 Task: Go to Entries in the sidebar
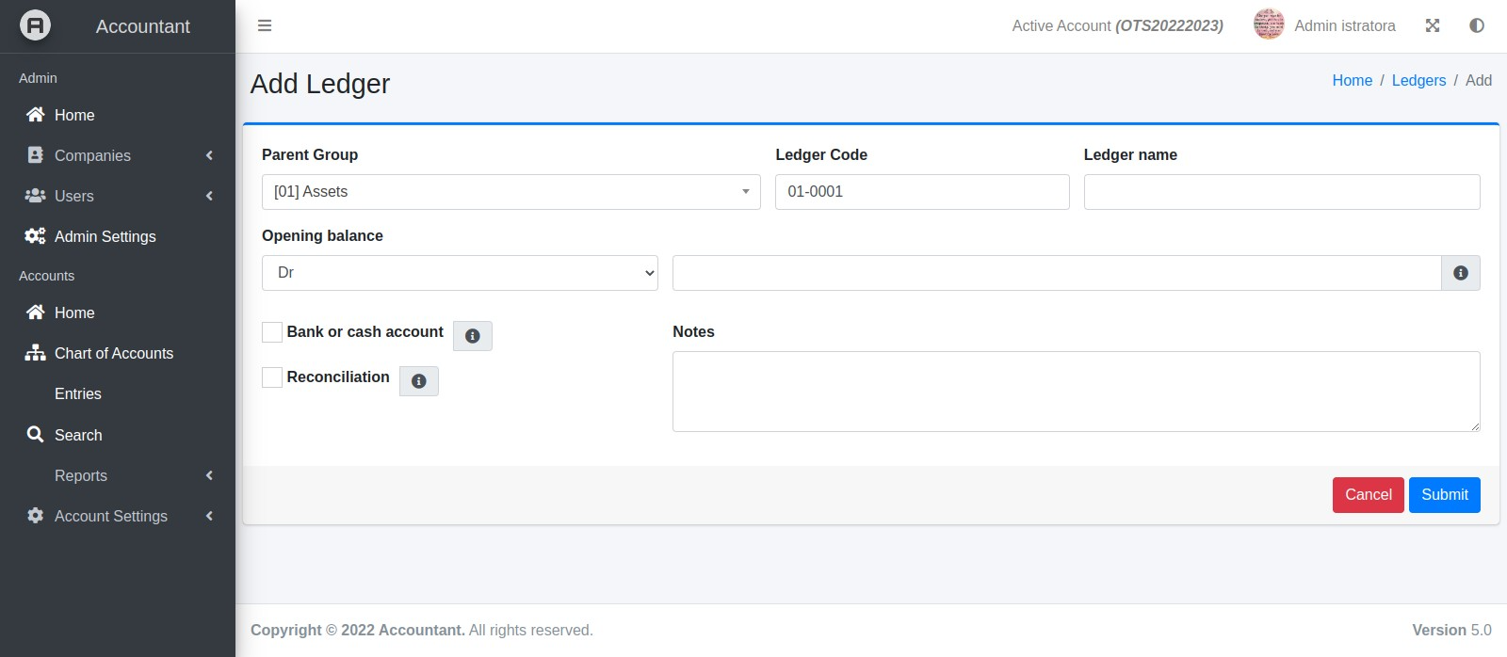pyautogui.click(x=78, y=393)
